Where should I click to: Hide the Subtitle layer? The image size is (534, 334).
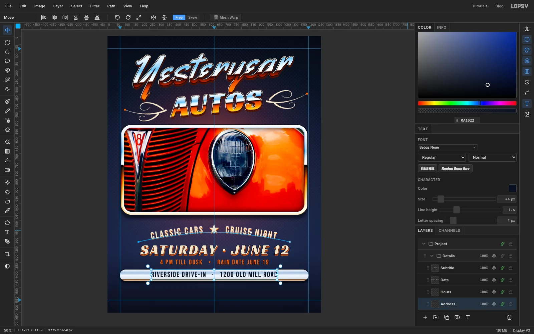pos(494,268)
